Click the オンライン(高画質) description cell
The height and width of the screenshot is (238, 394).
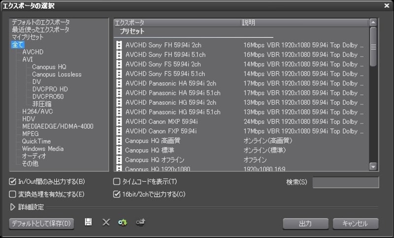click(x=268, y=141)
